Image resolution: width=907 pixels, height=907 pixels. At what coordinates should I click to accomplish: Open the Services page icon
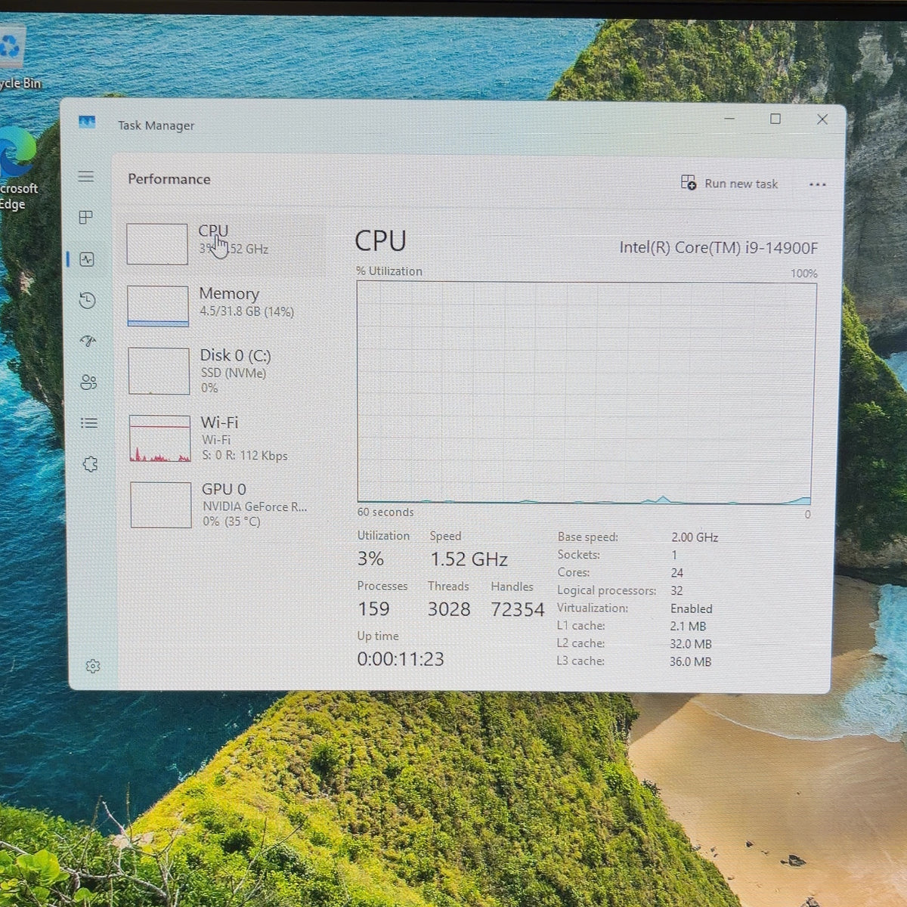pos(91,464)
